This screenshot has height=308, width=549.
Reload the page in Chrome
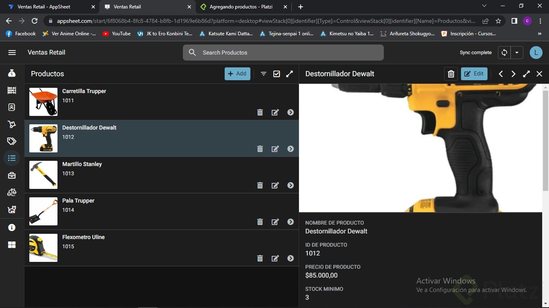coord(35,21)
